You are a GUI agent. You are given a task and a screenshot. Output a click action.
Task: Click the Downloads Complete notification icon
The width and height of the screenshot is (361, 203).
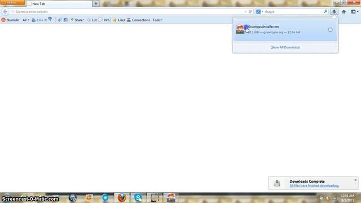tap(277, 183)
